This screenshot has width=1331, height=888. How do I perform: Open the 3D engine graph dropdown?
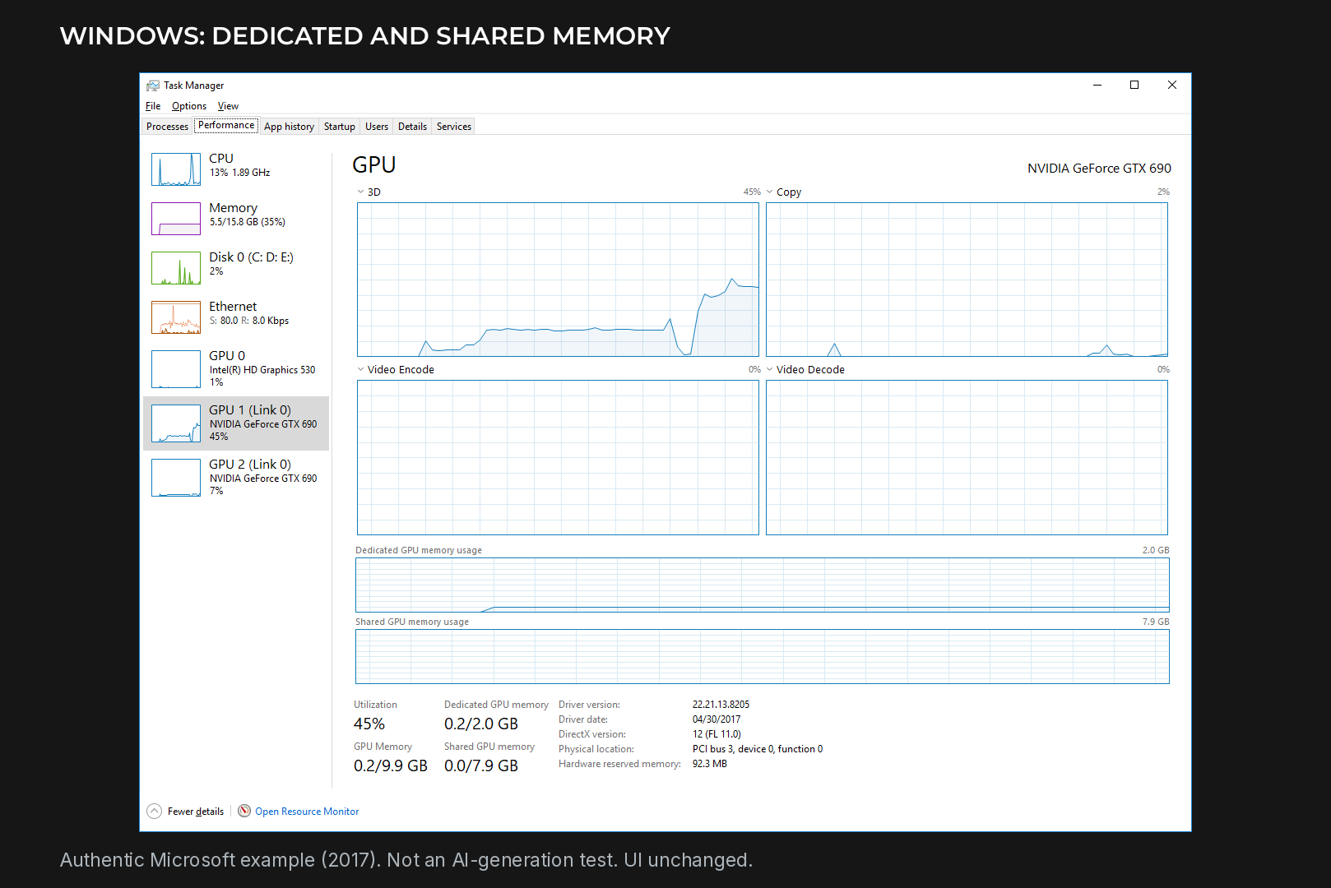click(x=360, y=192)
